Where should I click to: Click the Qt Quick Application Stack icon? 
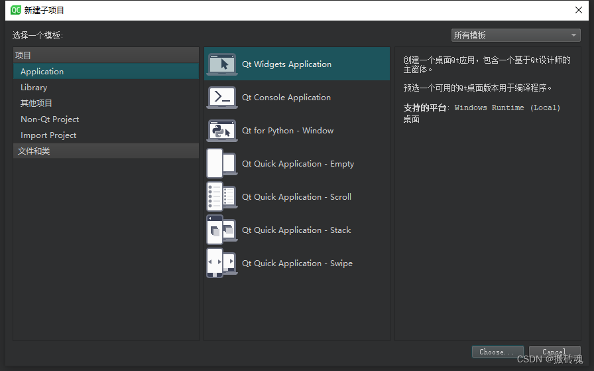pos(222,230)
